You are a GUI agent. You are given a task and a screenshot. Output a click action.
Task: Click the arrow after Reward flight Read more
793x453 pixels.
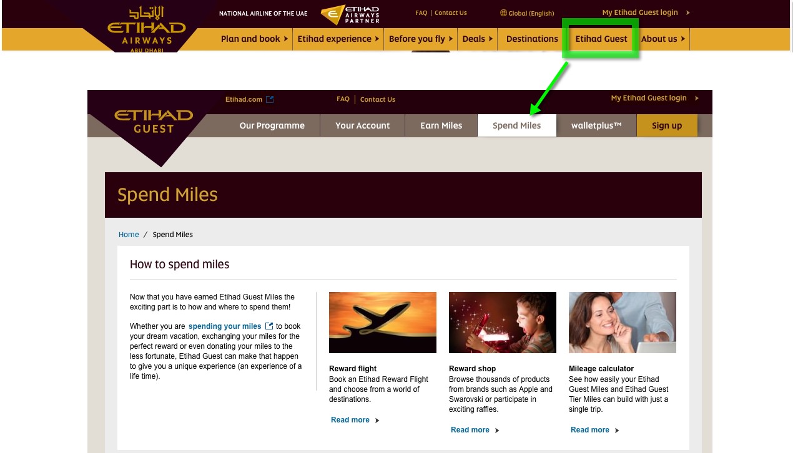point(377,421)
